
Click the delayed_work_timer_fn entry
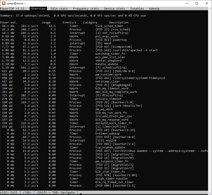[114, 123]
